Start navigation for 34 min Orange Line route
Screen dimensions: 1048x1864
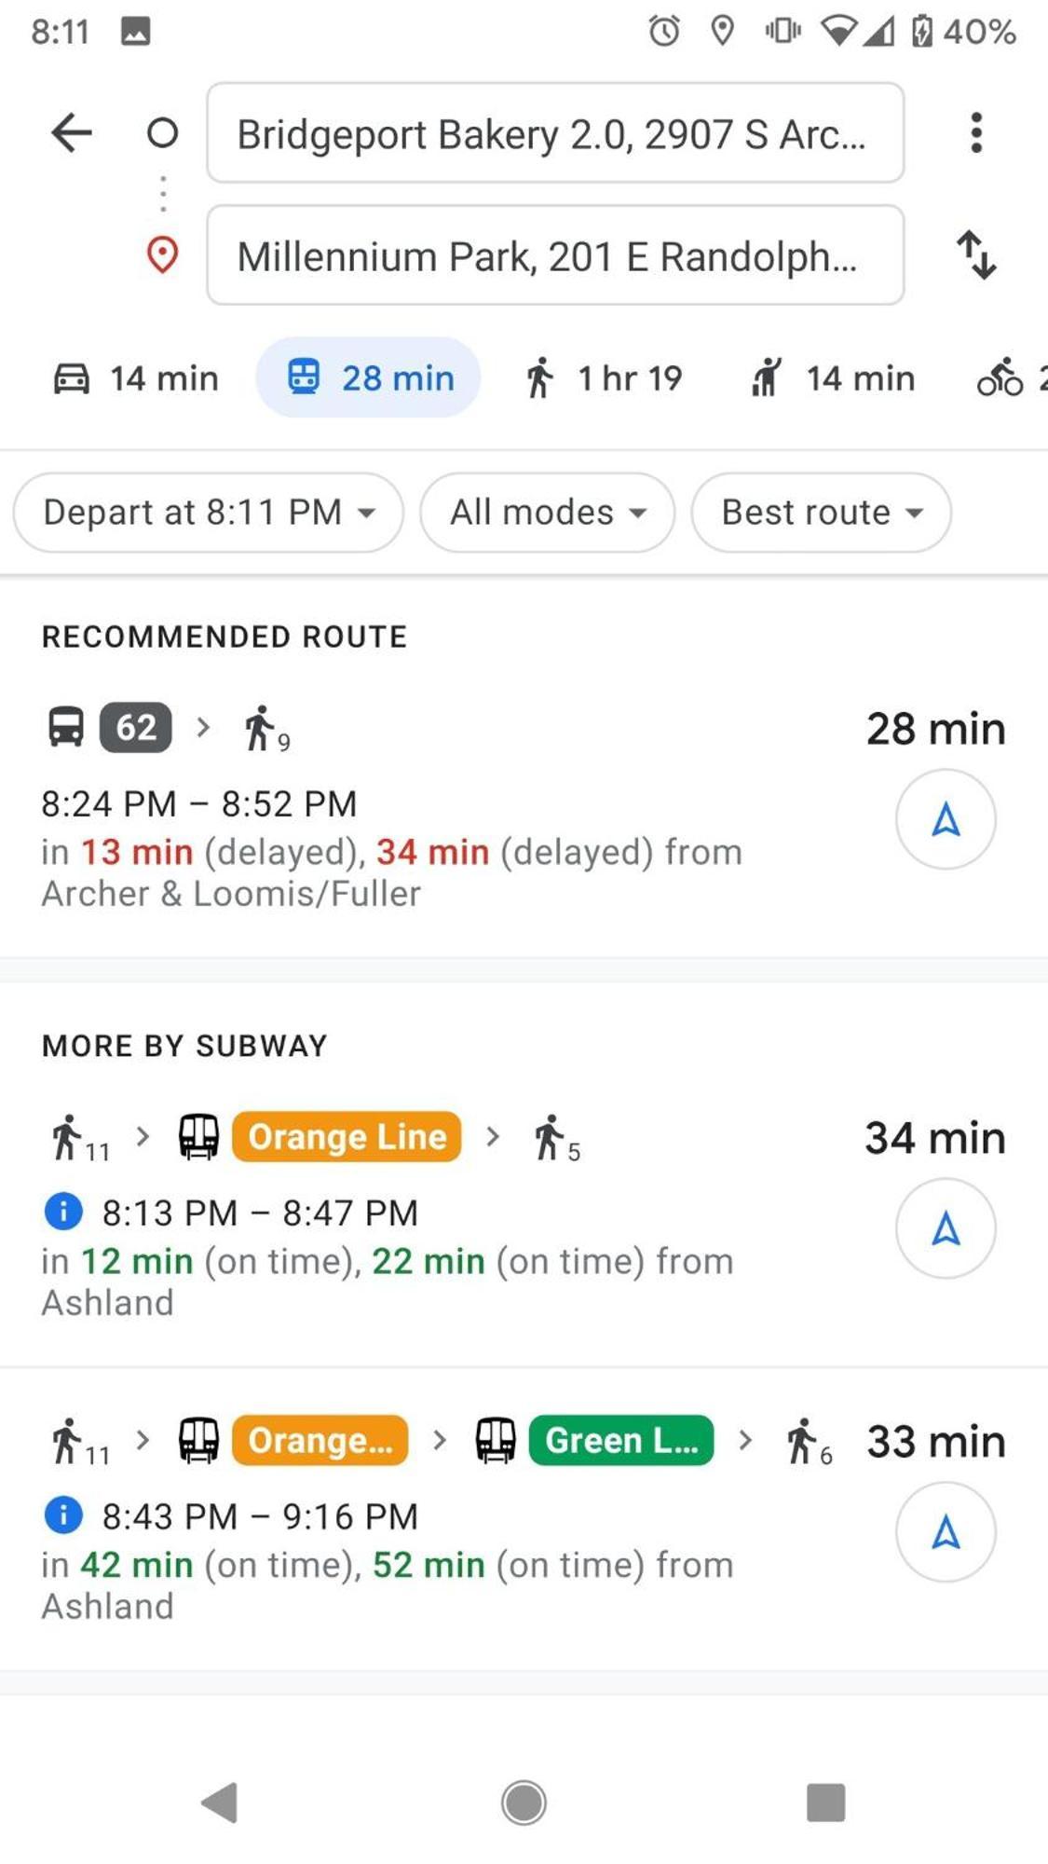point(946,1228)
